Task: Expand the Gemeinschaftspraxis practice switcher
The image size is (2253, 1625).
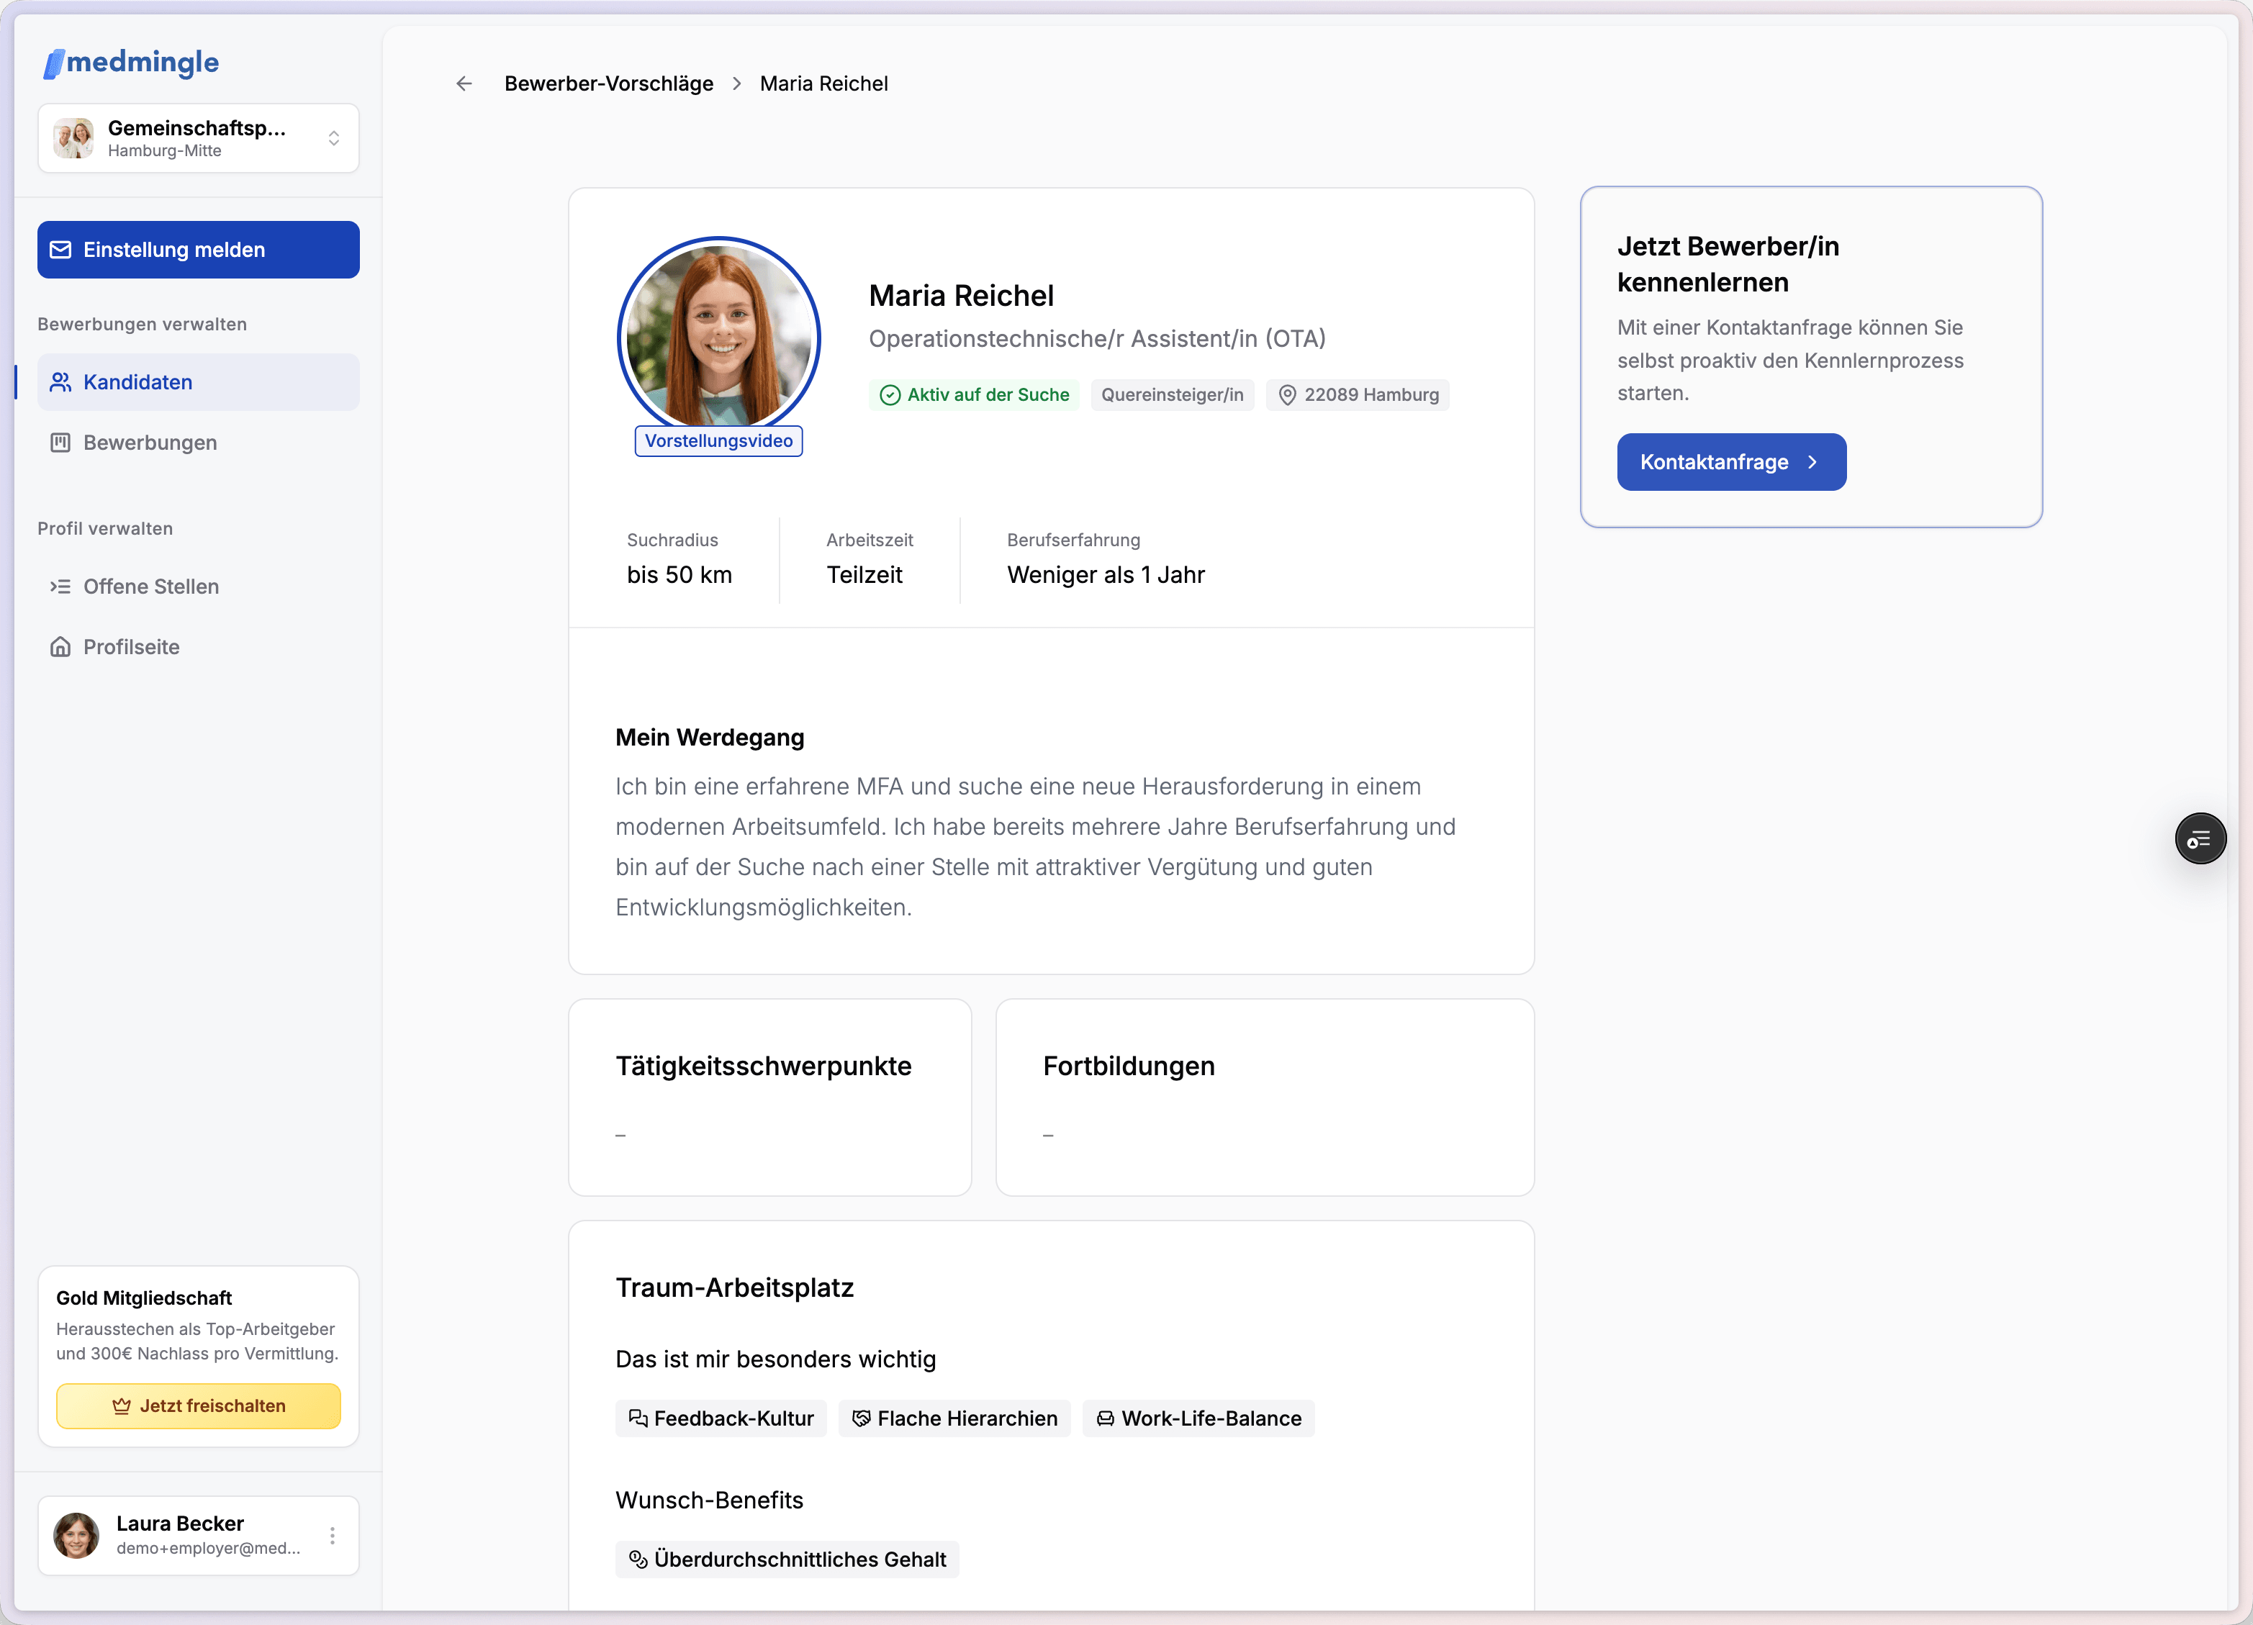Action: pos(199,138)
